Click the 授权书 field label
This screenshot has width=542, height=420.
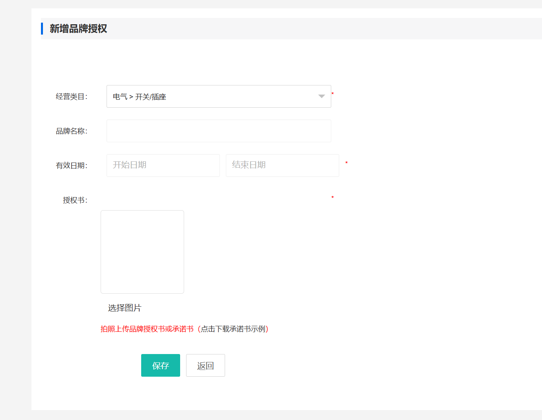click(75, 200)
